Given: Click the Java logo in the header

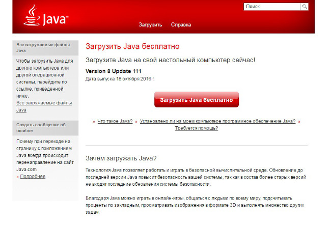Looking at the screenshot, I should point(46,16).
